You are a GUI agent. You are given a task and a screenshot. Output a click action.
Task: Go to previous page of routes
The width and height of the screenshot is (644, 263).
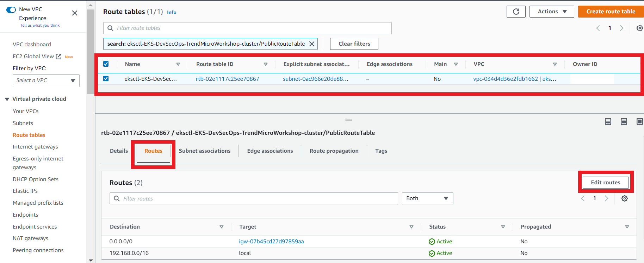[583, 198]
